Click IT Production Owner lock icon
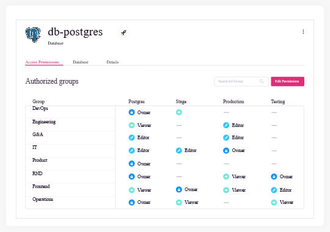This screenshot has width=330, height=232. pyautogui.click(x=226, y=151)
